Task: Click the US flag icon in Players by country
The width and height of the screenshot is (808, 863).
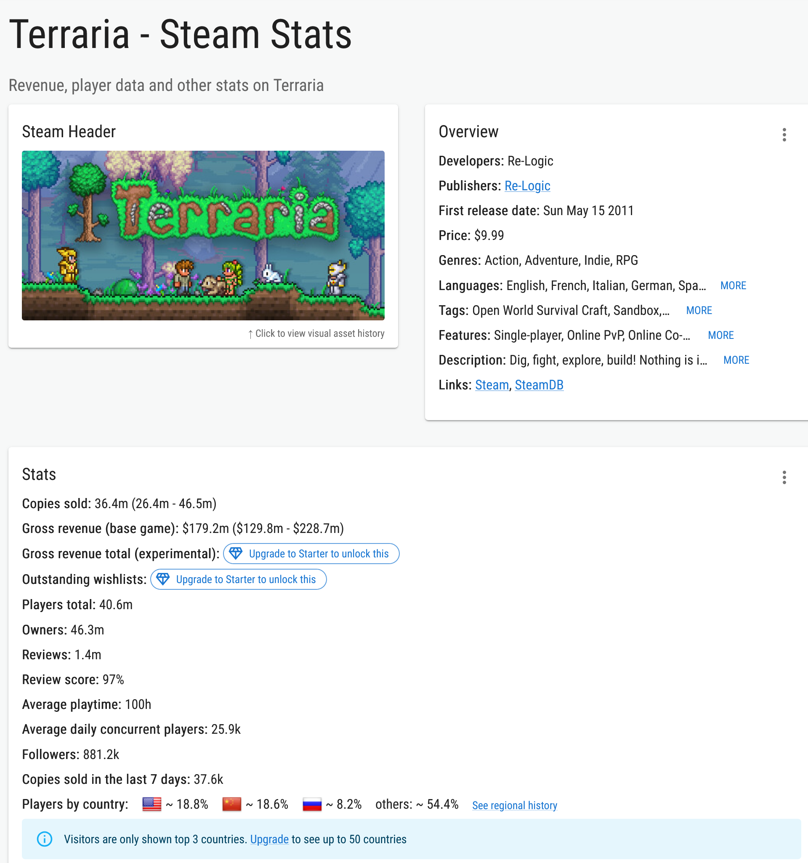Action: (152, 804)
